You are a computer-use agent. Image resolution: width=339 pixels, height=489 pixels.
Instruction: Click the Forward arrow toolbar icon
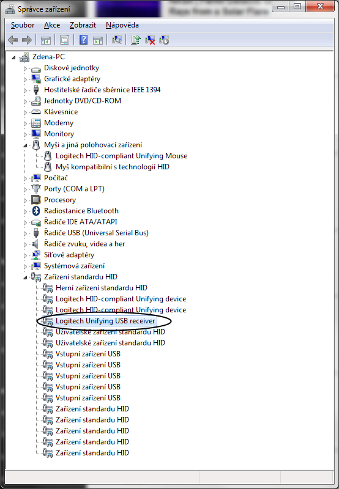pyautogui.click(x=27, y=40)
